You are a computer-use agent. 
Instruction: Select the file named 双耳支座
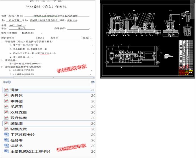coord(19,112)
